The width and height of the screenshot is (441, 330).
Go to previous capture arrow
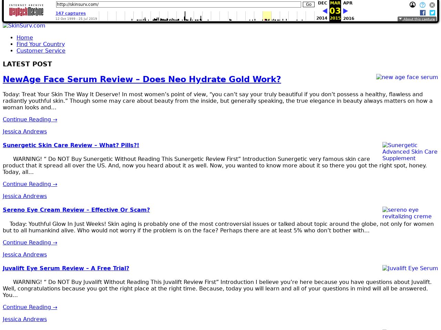pos(325,11)
